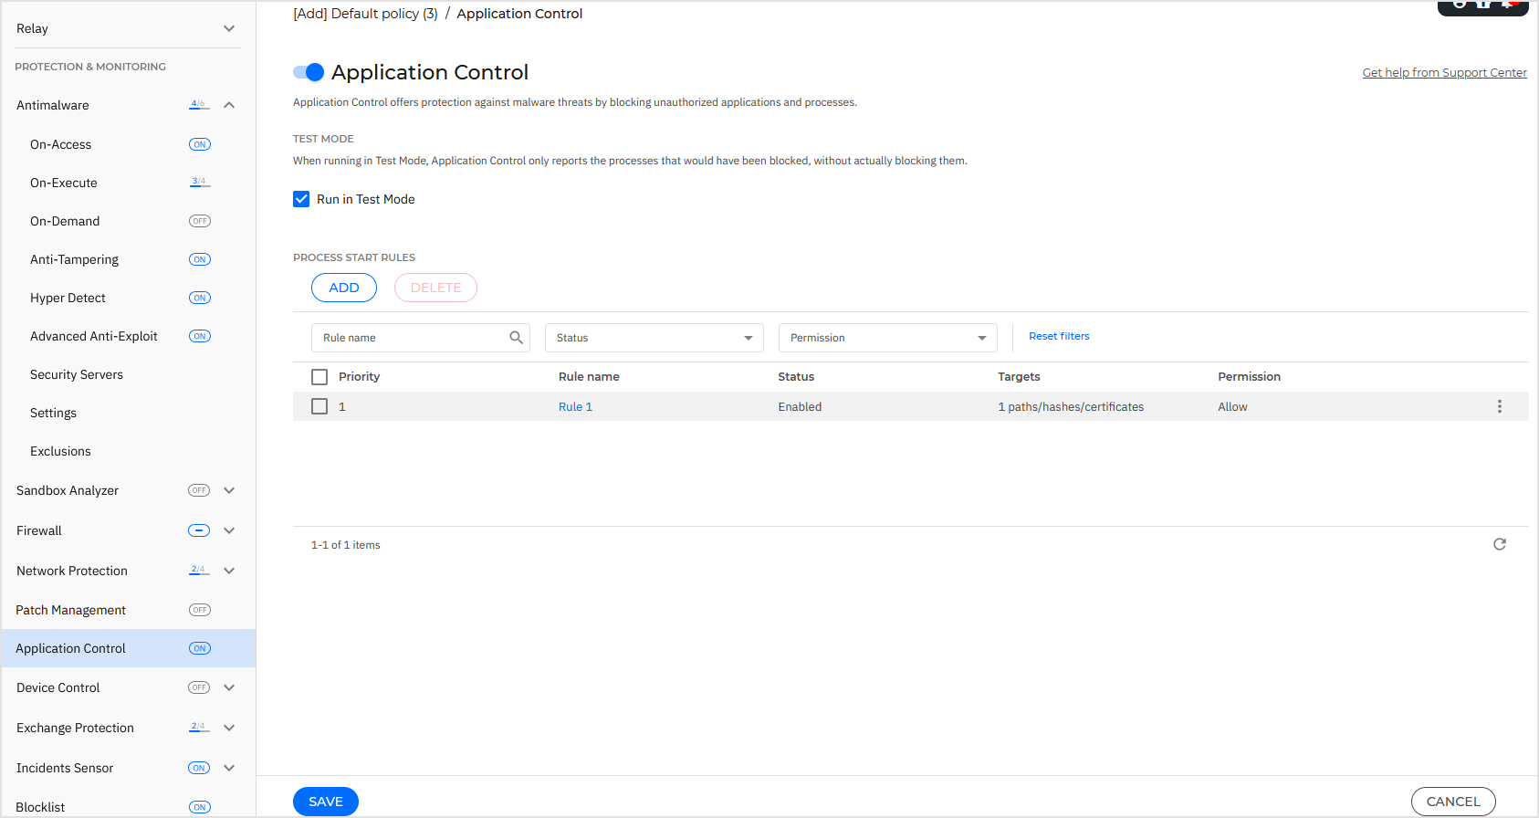Screen dimensions: 1539x818
Task: Click the DELETE rule button
Action: click(x=435, y=288)
